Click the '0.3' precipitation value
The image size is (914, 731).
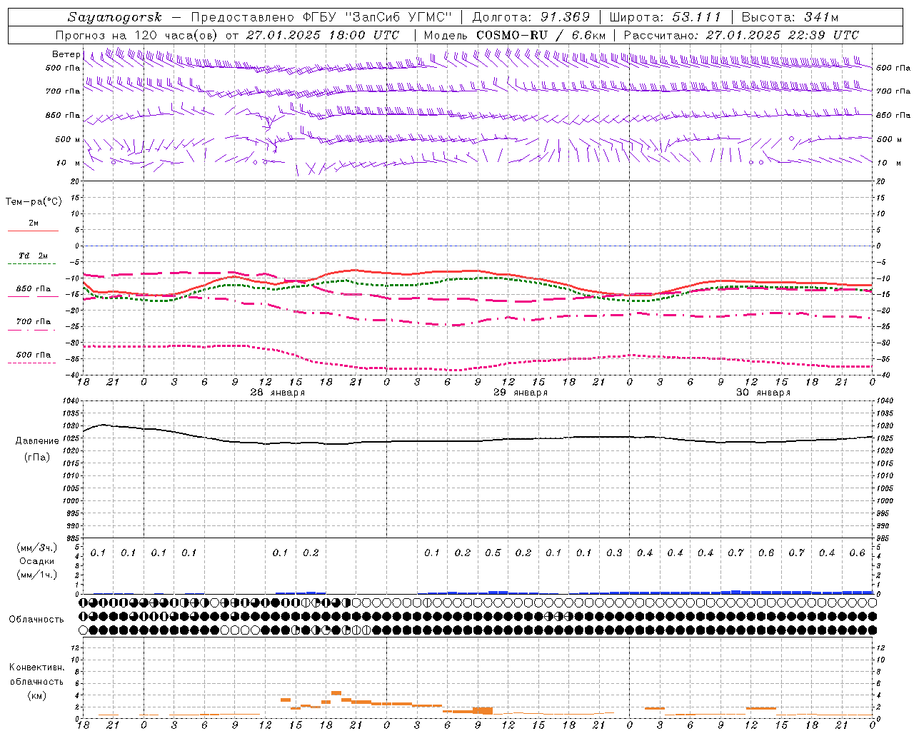coord(614,553)
